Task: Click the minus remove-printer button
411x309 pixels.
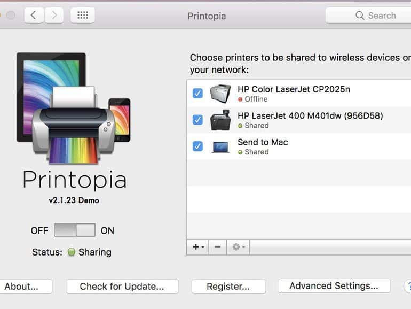Action: point(218,247)
